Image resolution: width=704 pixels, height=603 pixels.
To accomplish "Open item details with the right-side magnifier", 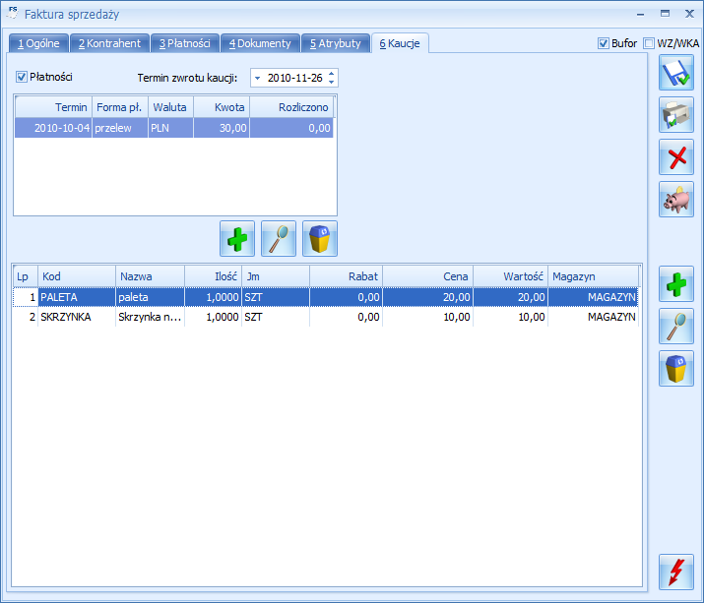I will click(676, 327).
